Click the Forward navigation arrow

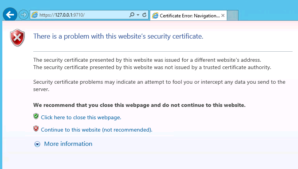click(24, 15)
